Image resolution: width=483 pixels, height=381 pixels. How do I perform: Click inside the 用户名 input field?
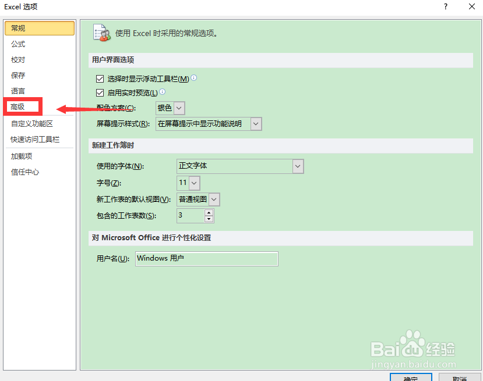[206, 259]
